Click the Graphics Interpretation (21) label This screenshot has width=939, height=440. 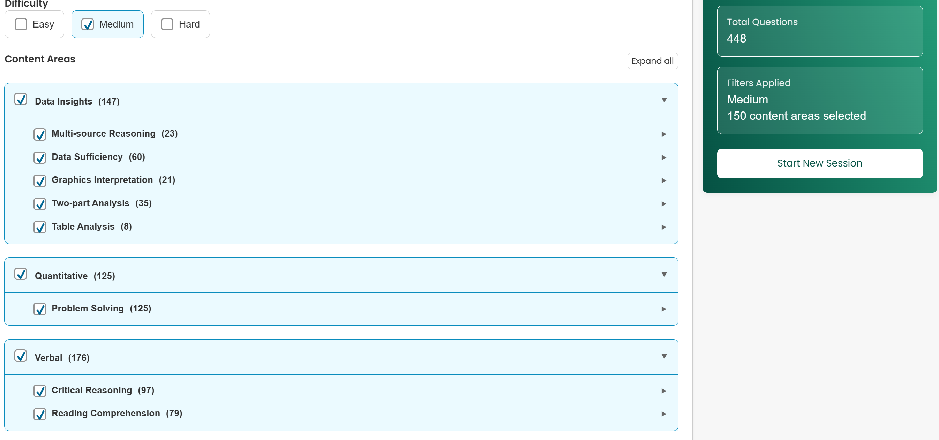113,180
